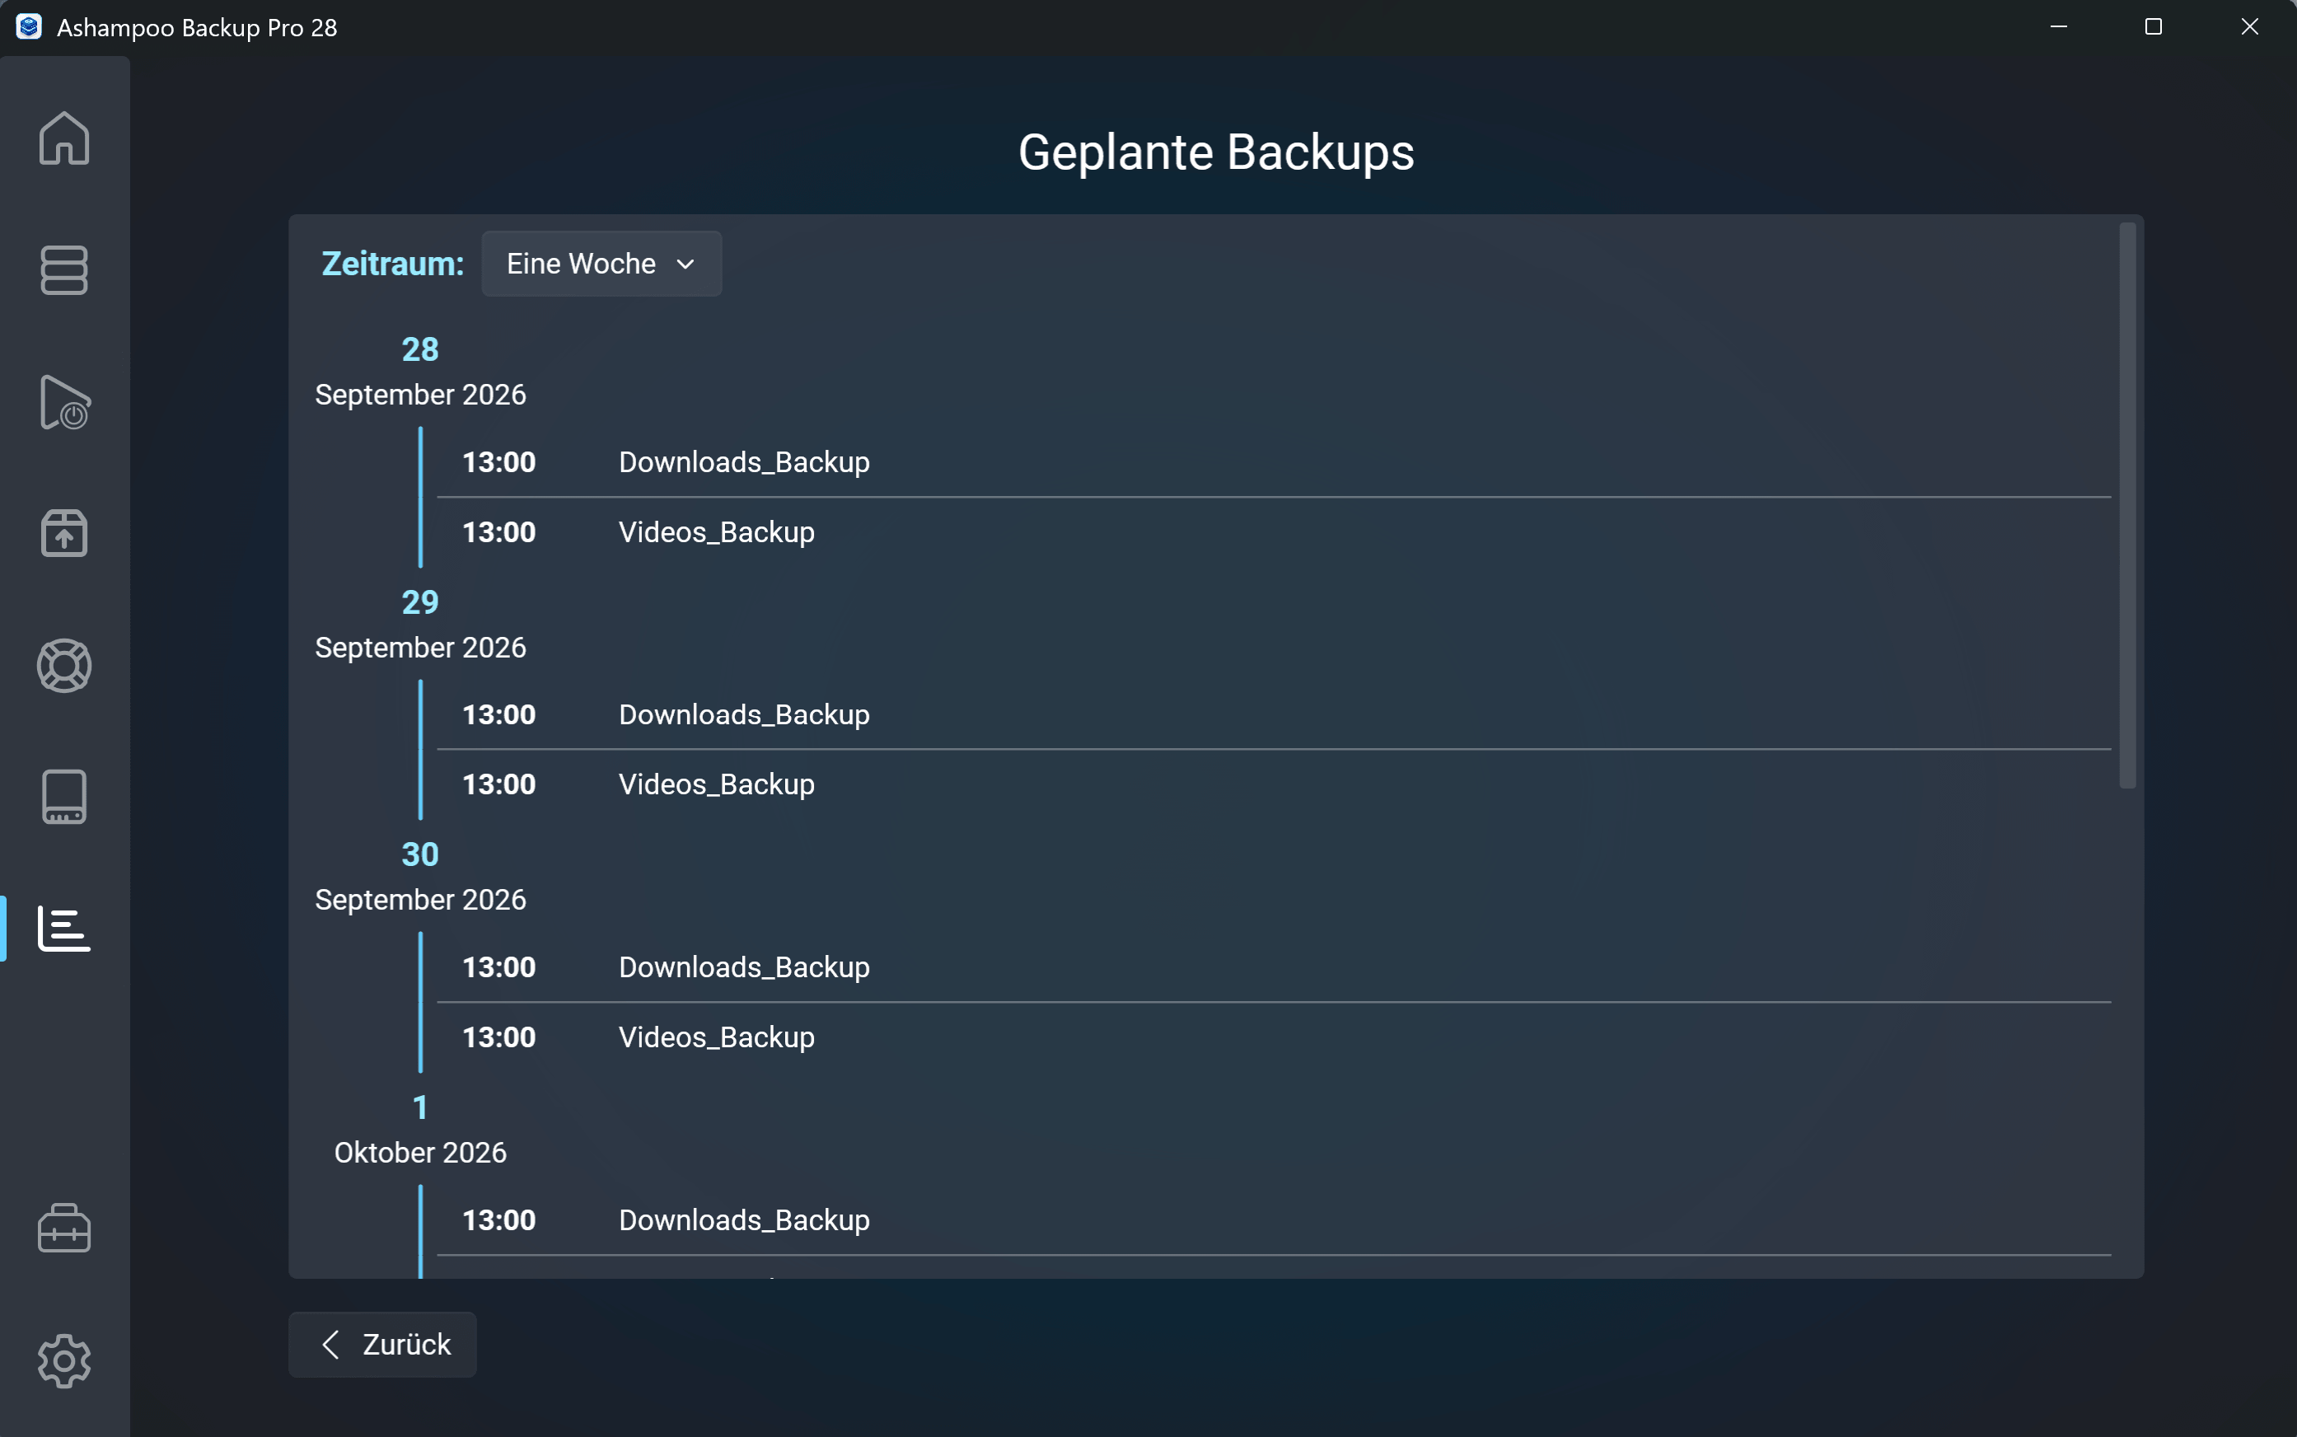The image size is (2297, 1437).
Task: Open the Zeitraum 'Eine Woche' dropdown
Action: pos(601,264)
